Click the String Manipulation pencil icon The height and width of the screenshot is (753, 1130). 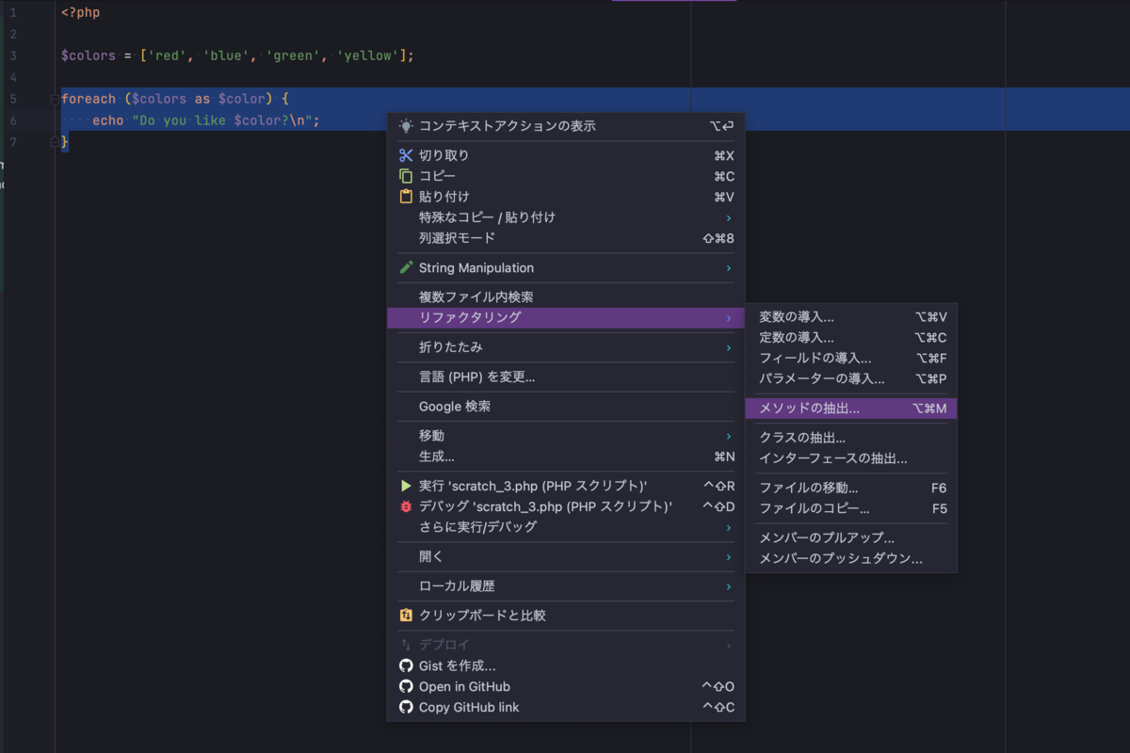tap(406, 267)
